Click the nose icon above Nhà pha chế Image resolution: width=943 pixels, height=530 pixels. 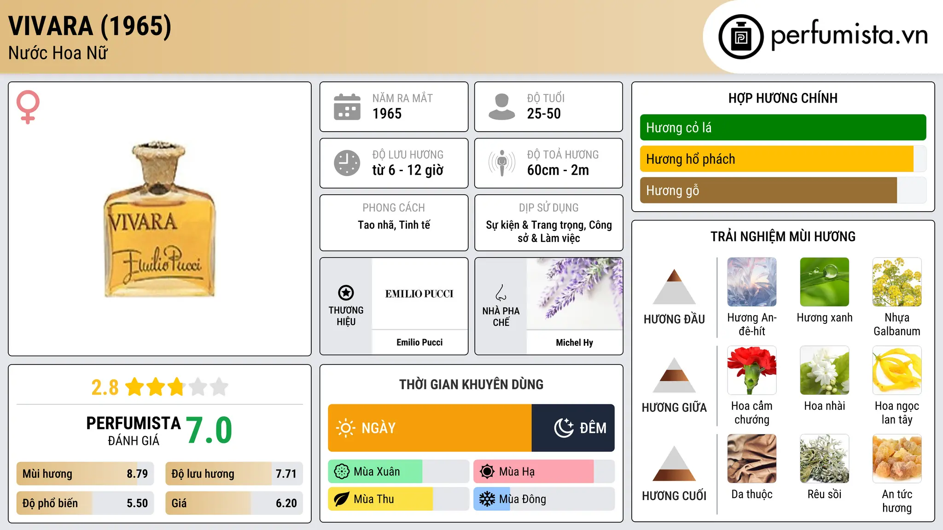click(x=501, y=293)
